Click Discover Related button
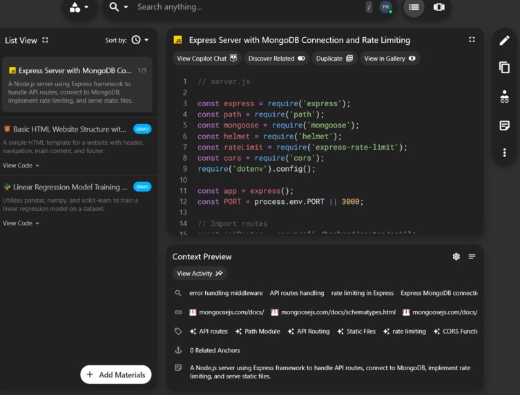The image size is (520, 395). click(277, 59)
